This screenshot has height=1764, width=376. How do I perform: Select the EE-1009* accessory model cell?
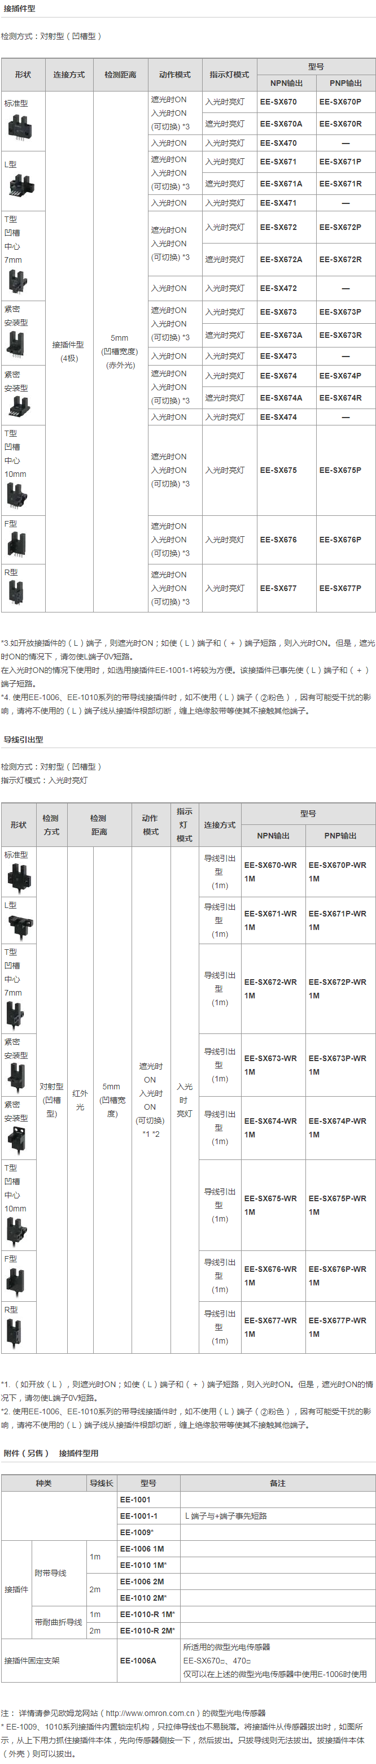[x=149, y=1532]
